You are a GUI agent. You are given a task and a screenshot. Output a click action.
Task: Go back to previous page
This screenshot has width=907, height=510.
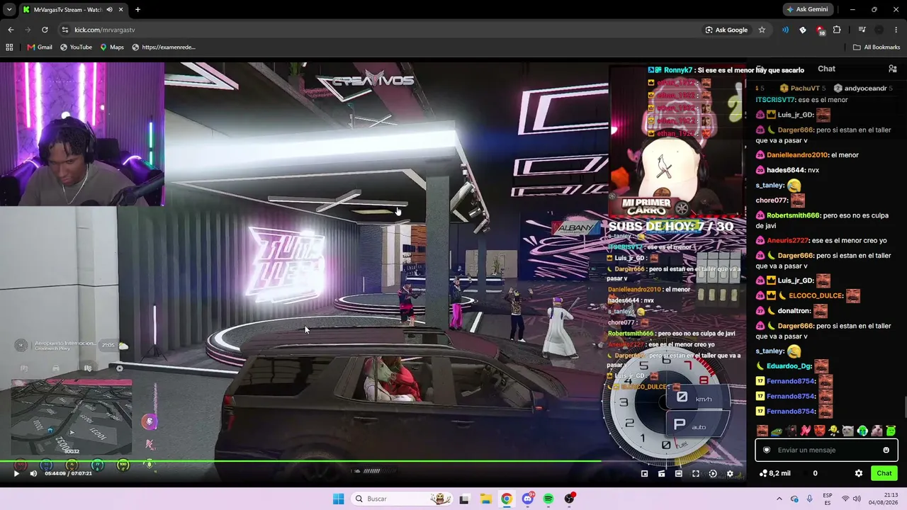coord(11,30)
